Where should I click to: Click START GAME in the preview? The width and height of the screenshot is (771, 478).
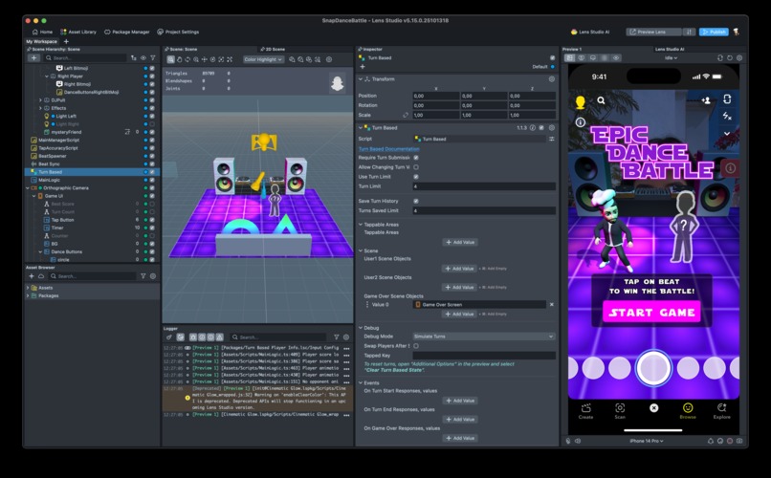(651, 313)
